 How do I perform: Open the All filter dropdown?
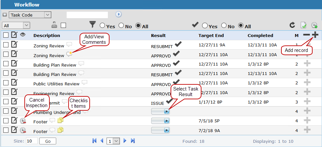click(16, 25)
